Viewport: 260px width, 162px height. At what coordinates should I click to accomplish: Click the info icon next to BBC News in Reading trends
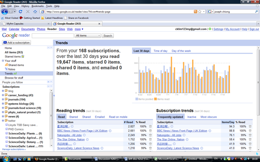[x=110, y=131]
